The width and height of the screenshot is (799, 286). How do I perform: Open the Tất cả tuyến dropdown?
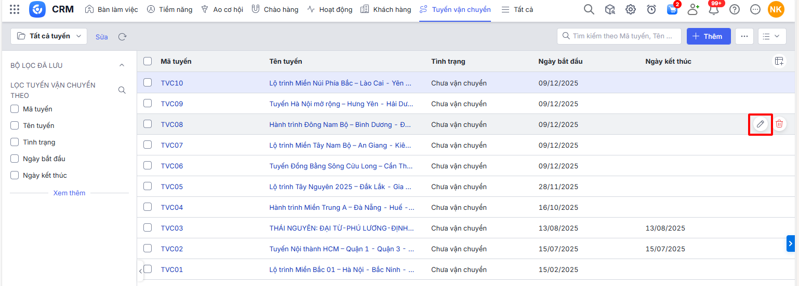tap(49, 36)
